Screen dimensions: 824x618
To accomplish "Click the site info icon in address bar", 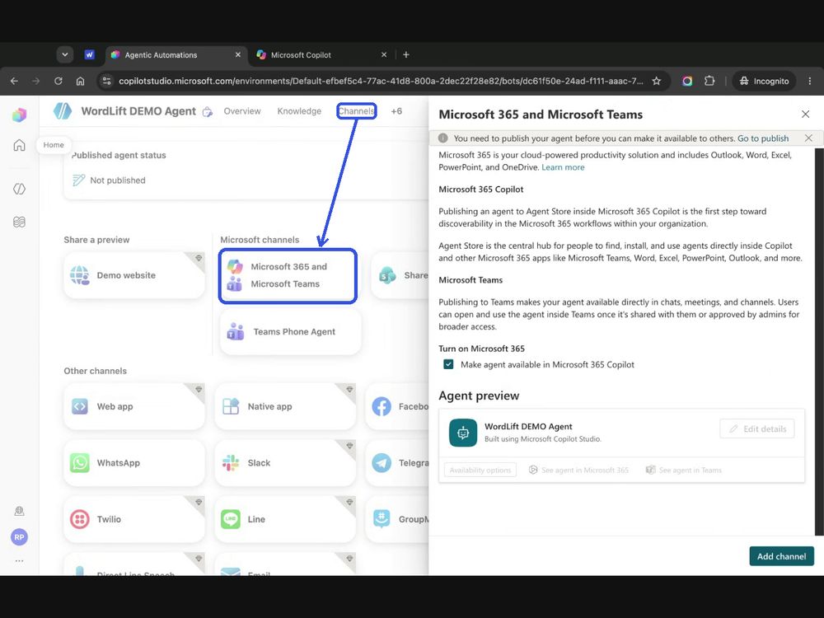I will (107, 81).
